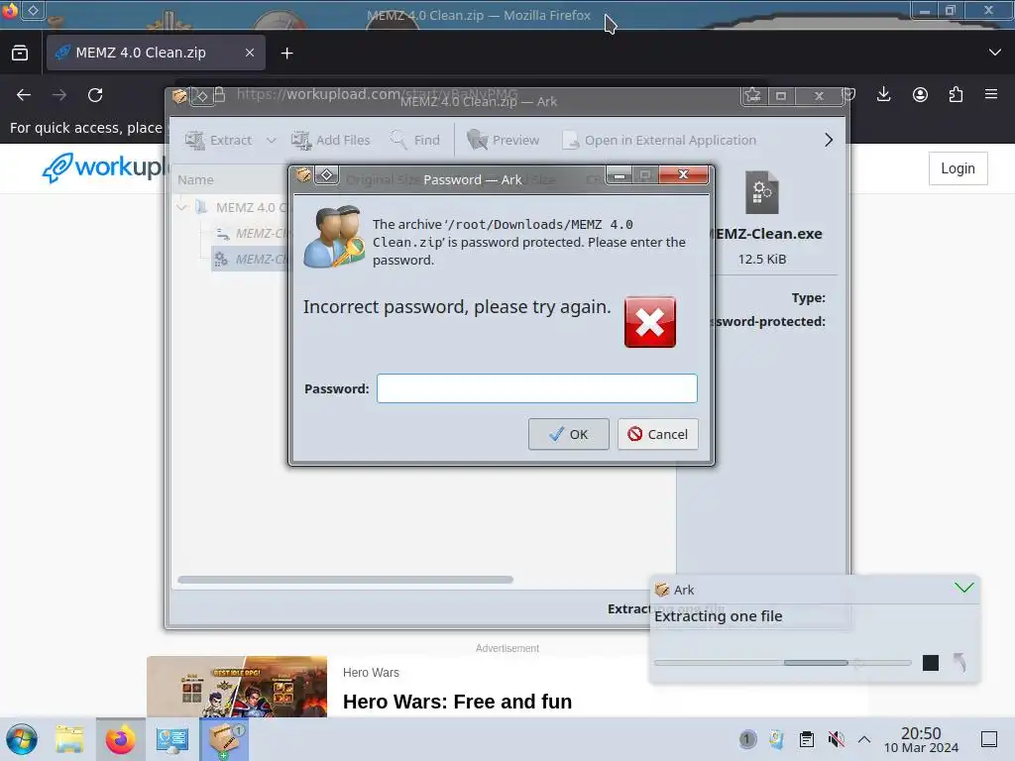Open Firefox hamburger application menu
The height and width of the screenshot is (761, 1015).
tap(991, 94)
